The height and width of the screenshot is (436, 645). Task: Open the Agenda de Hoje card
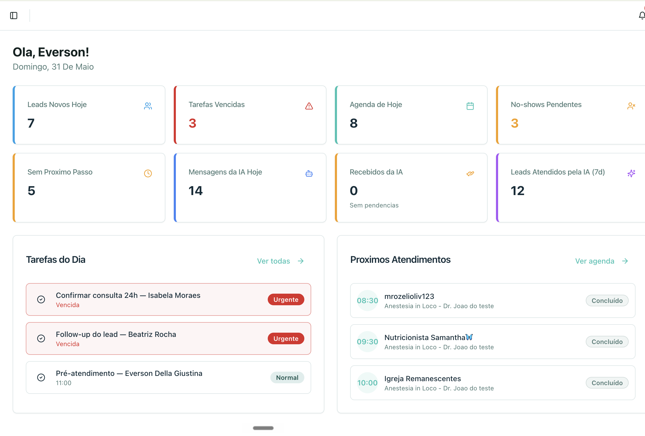pyautogui.click(x=411, y=115)
